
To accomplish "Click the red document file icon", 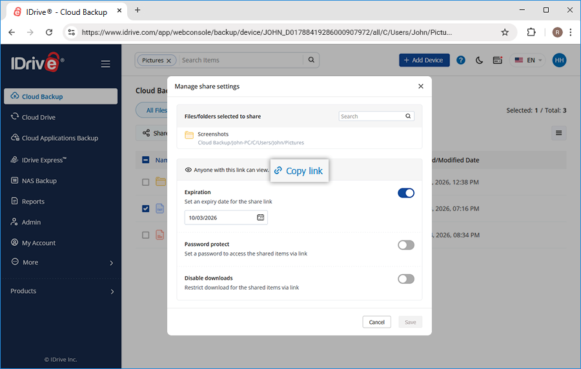I will [x=159, y=235].
